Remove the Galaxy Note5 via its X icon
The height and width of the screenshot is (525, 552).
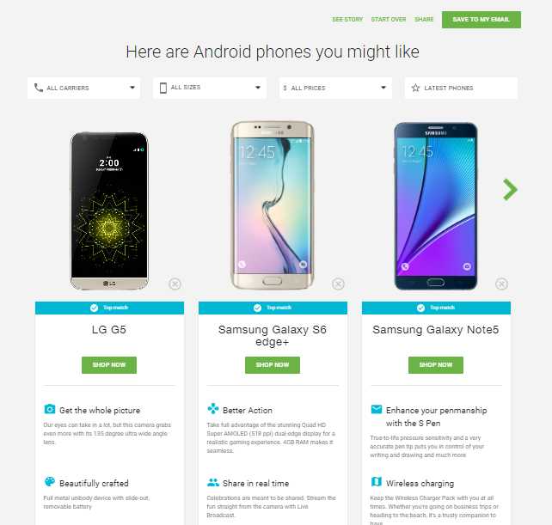[x=501, y=284]
